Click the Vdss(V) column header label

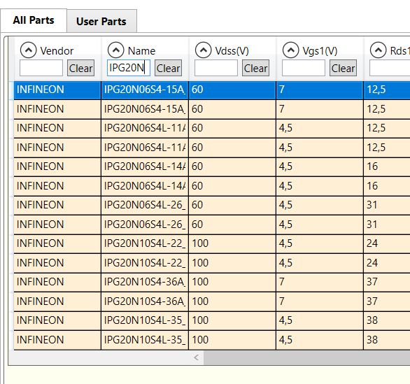[232, 51]
